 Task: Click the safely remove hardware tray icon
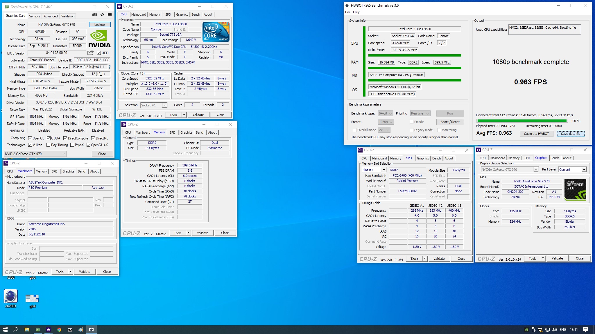(x=533, y=330)
